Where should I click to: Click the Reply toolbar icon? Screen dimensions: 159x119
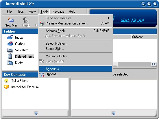point(26,20)
